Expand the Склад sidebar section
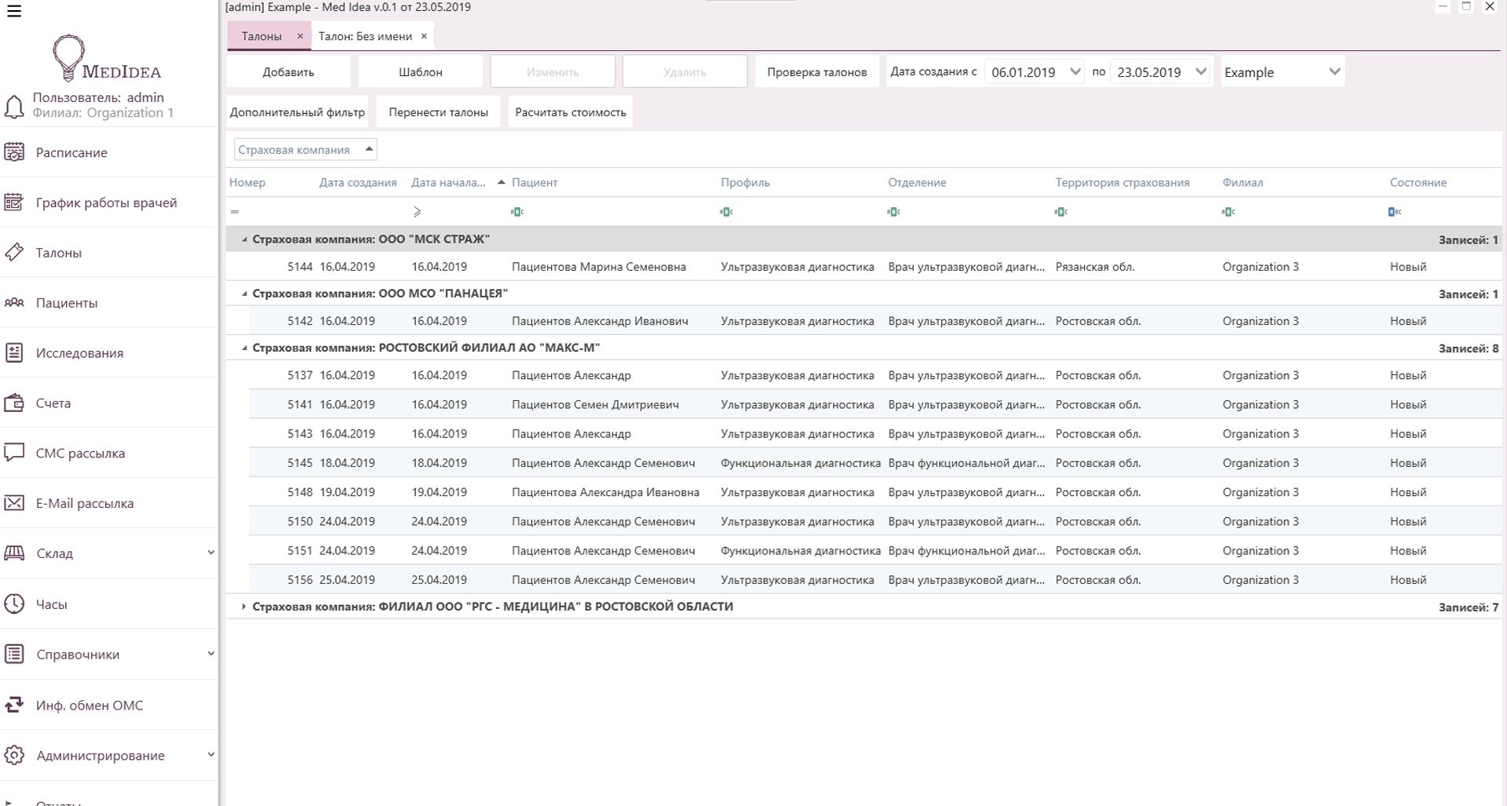 point(210,553)
